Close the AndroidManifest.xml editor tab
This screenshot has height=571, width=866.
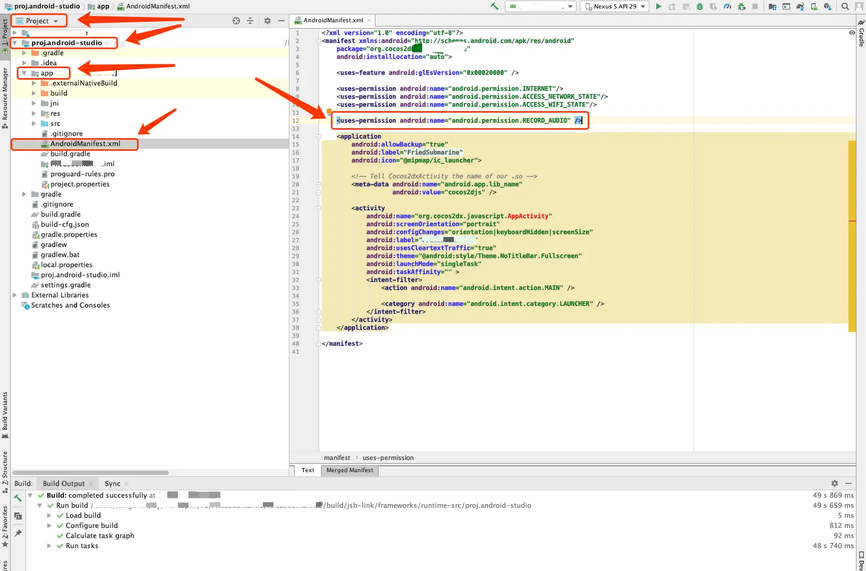[x=369, y=20]
